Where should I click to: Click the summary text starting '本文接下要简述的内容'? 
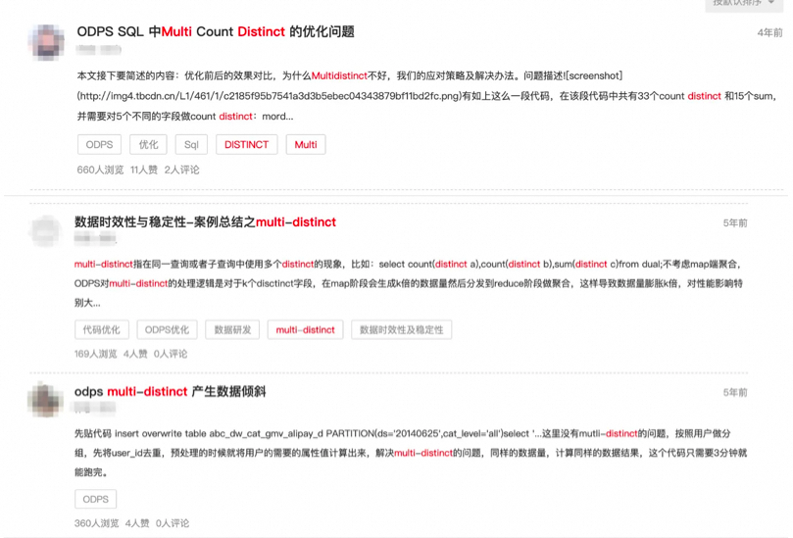click(x=427, y=96)
